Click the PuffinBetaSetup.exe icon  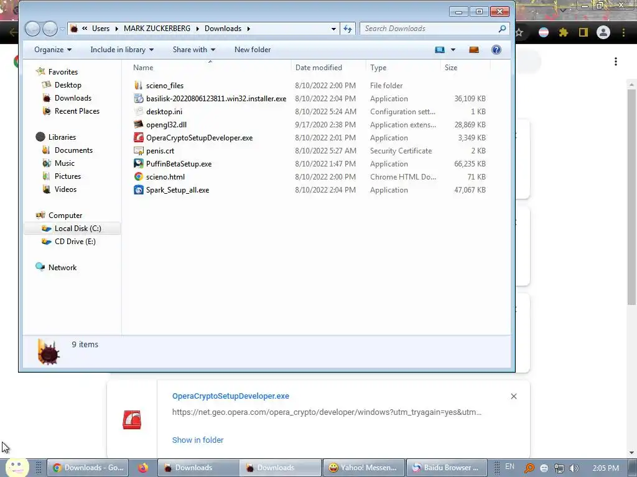[x=139, y=163]
